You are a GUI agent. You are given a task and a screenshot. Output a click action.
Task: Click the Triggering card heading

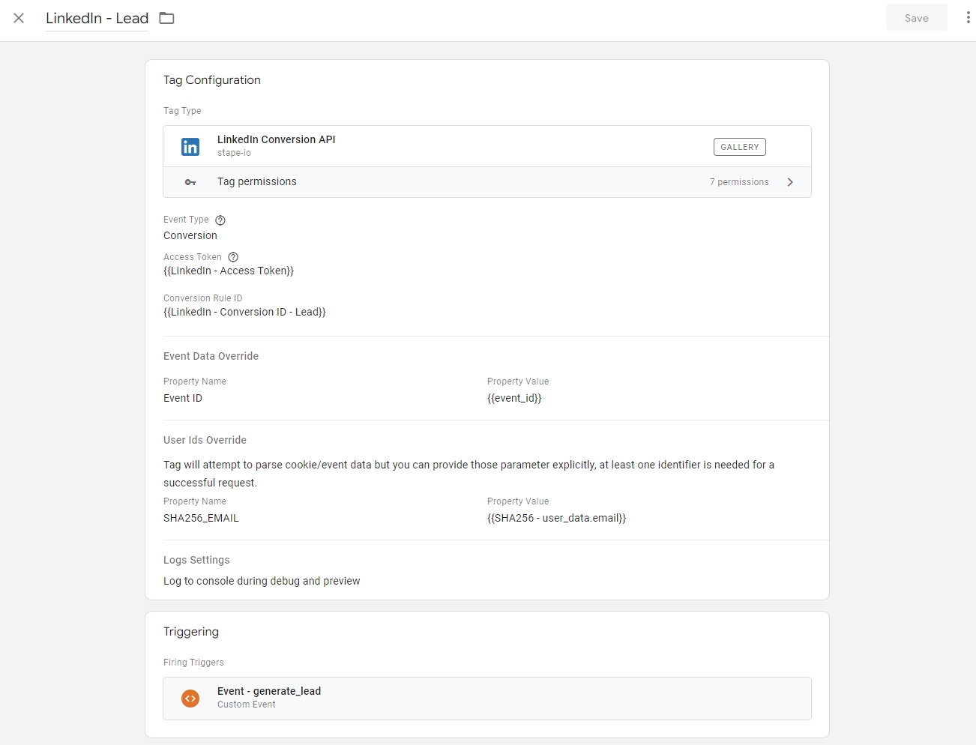pyautogui.click(x=191, y=632)
